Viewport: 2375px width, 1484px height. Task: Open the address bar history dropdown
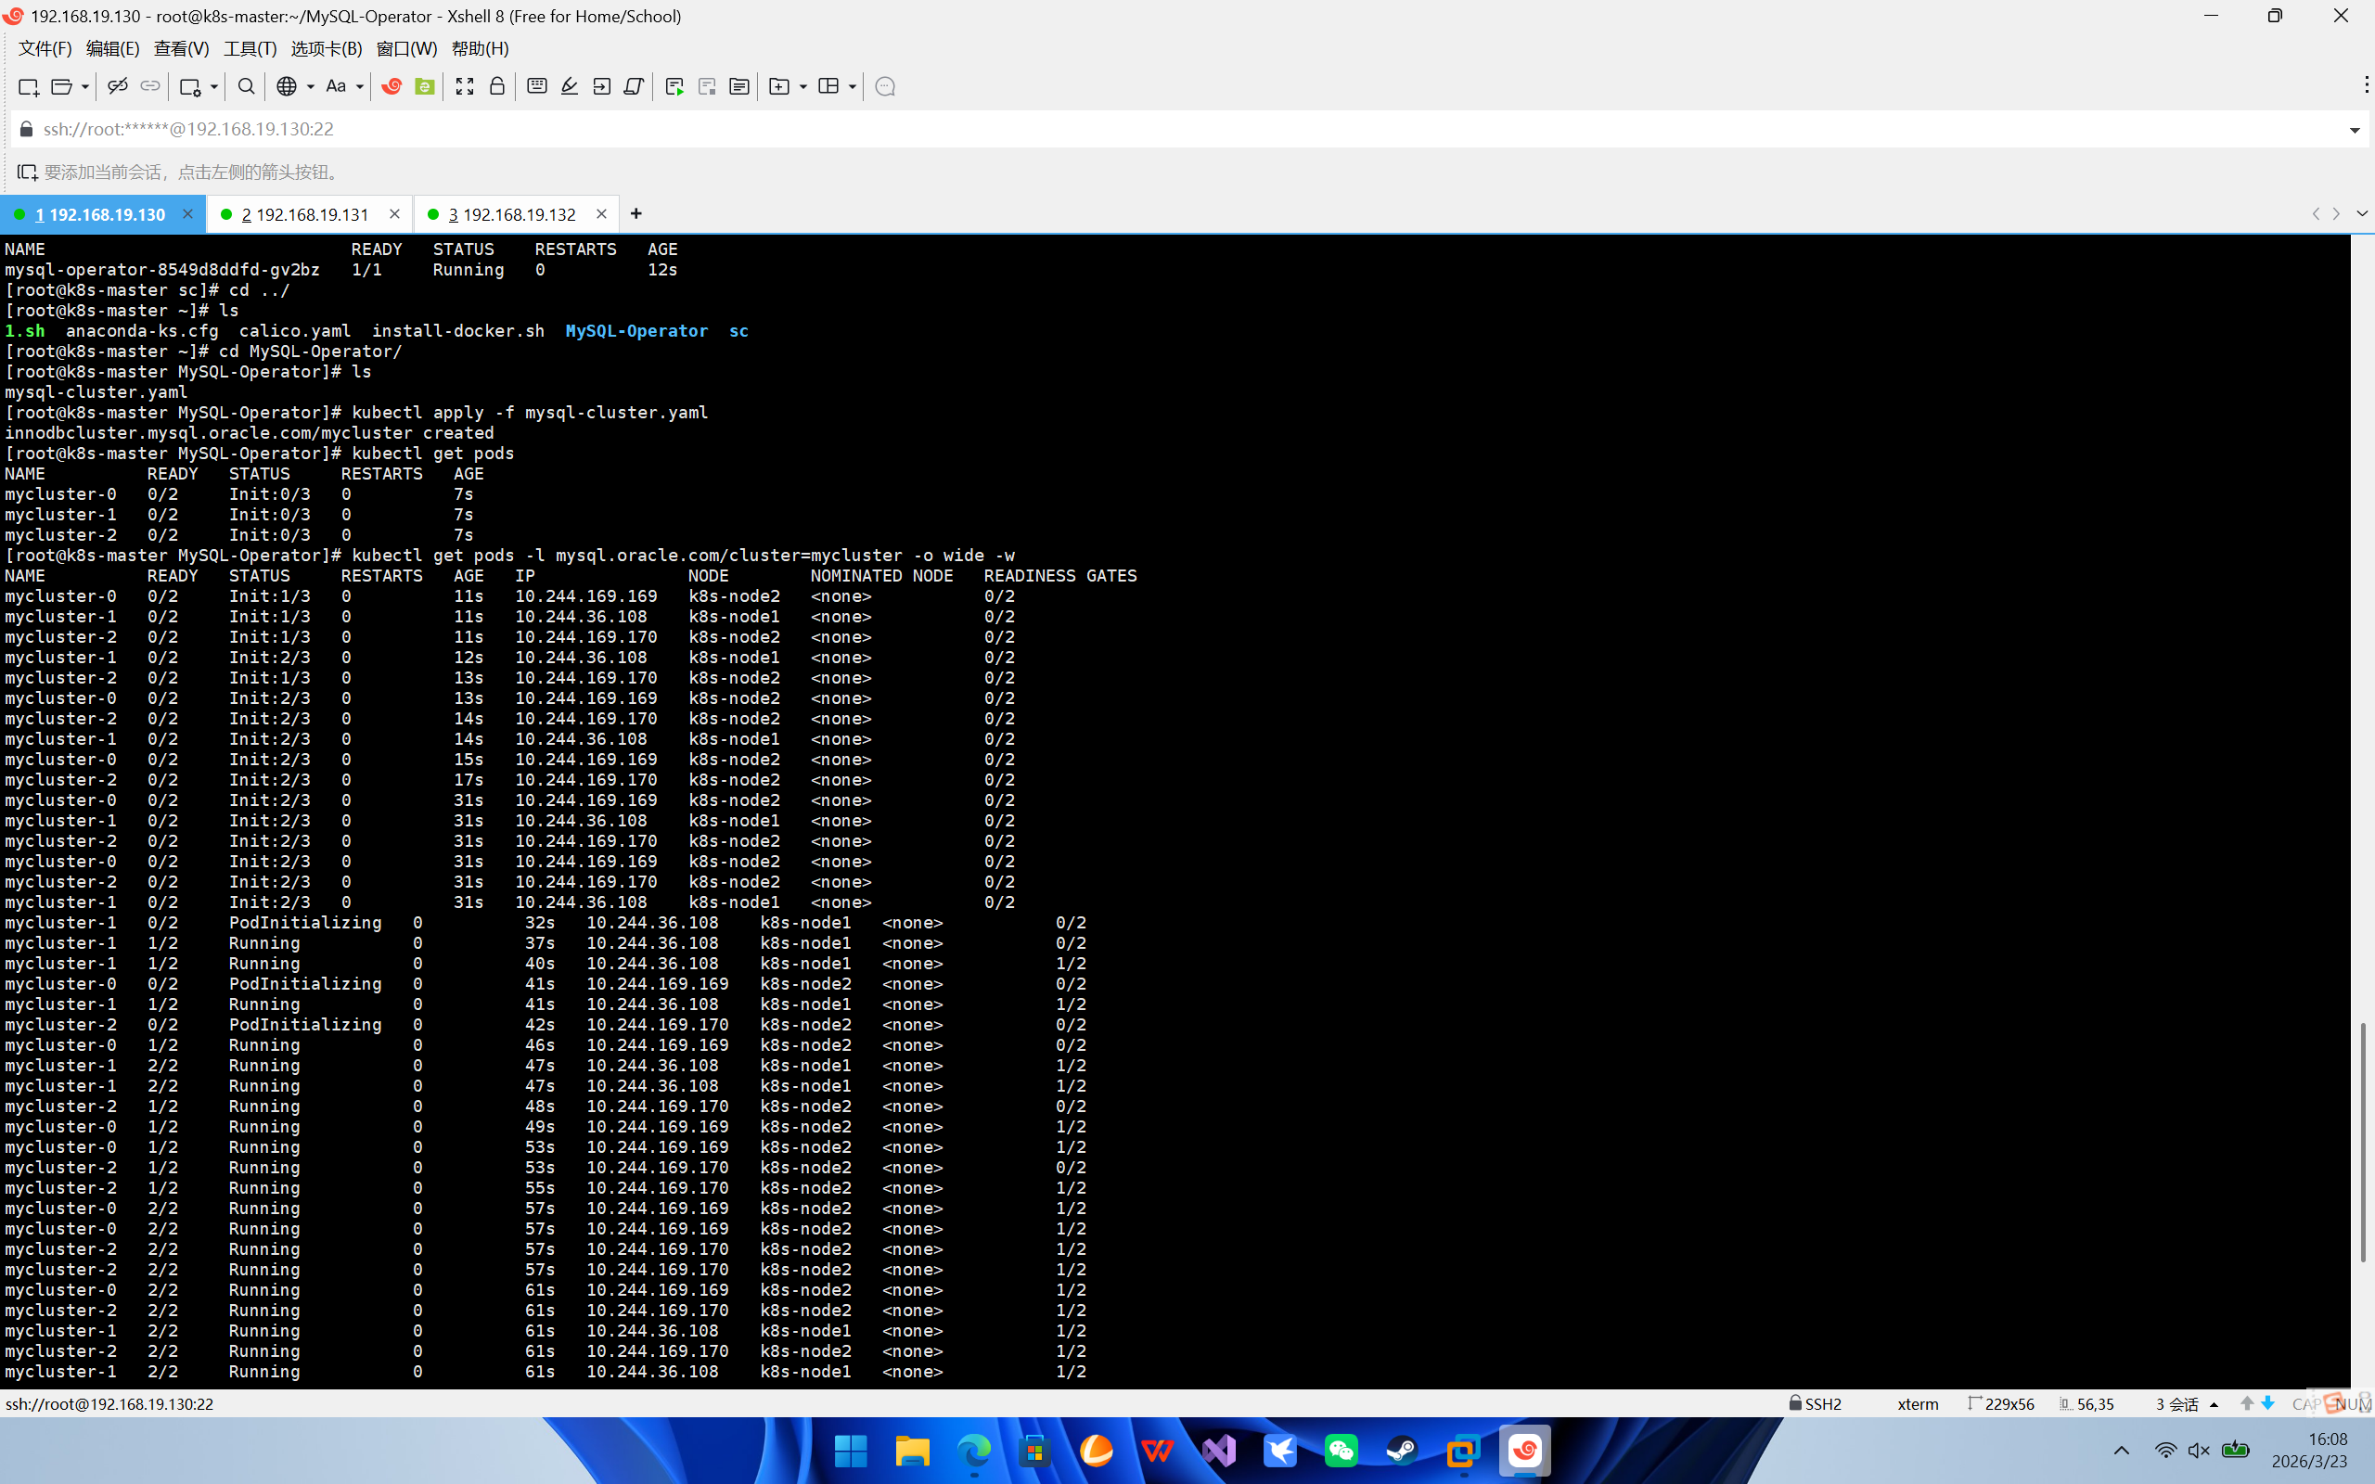(2355, 130)
